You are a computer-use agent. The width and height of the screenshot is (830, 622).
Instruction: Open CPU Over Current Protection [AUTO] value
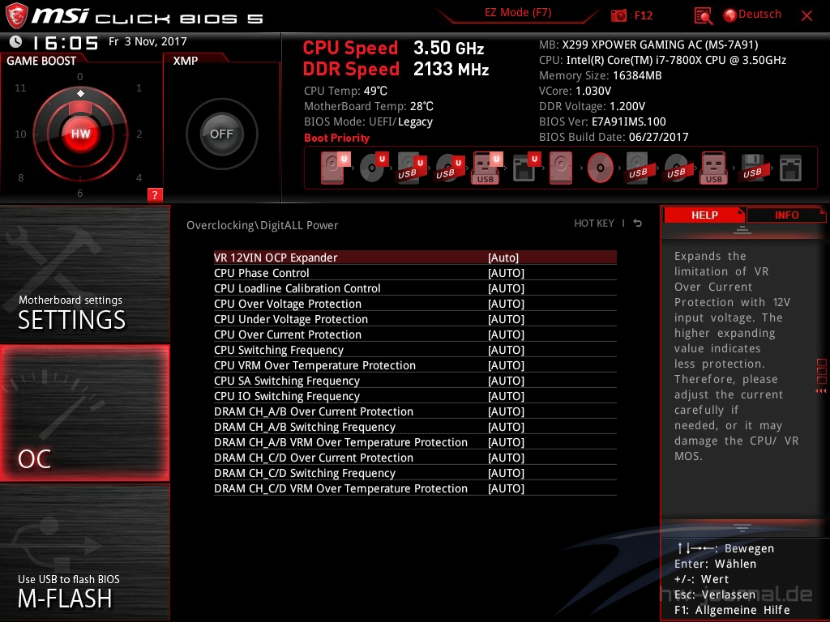(x=506, y=334)
